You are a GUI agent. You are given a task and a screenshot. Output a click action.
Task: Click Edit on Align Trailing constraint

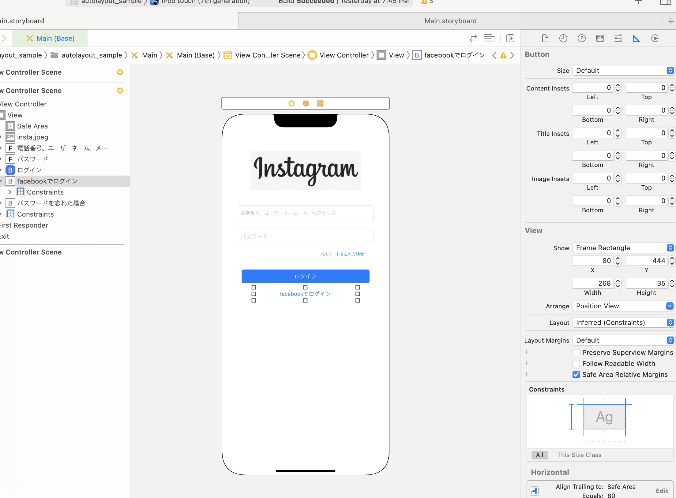(662, 491)
